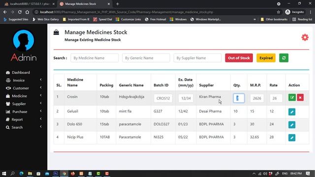Image resolution: width=315 pixels, height=177 pixels.
Task: Go back using browser back arrow
Action: point(5,12)
